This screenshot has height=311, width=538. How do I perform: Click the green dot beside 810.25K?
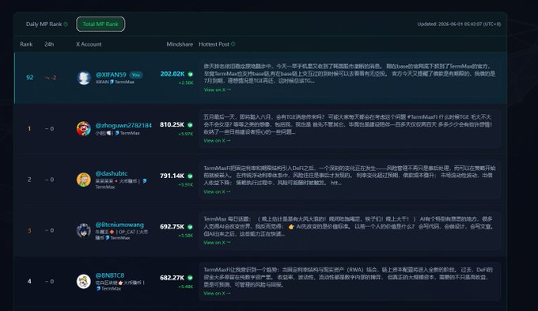click(x=191, y=124)
